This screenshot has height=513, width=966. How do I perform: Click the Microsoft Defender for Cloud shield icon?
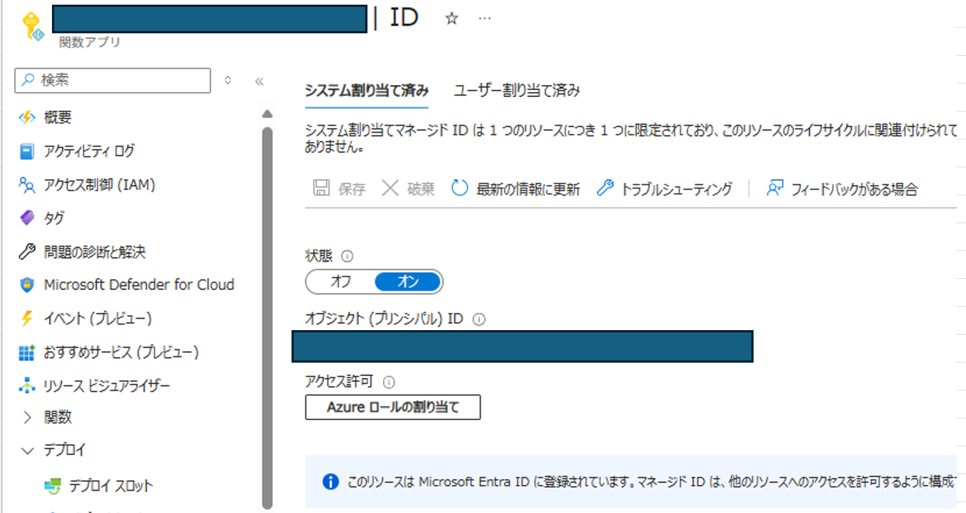pyautogui.click(x=27, y=285)
